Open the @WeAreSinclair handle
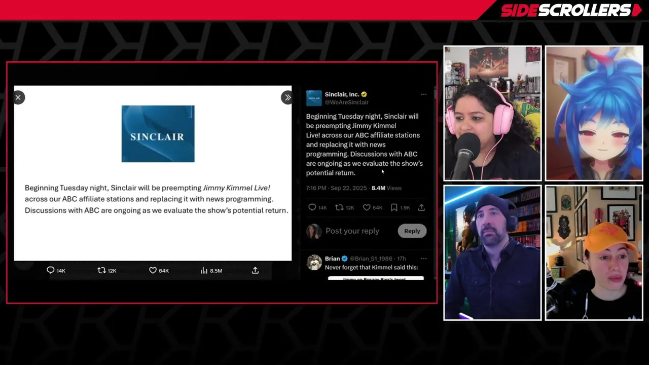 346,102
